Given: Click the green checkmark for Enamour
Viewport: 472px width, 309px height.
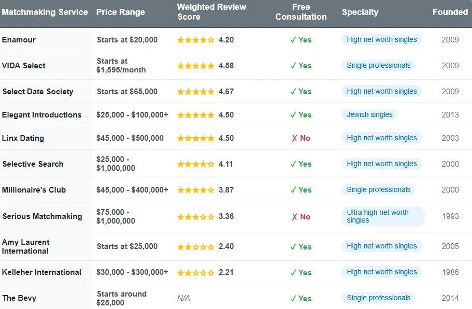Looking at the screenshot, I should point(301,39).
